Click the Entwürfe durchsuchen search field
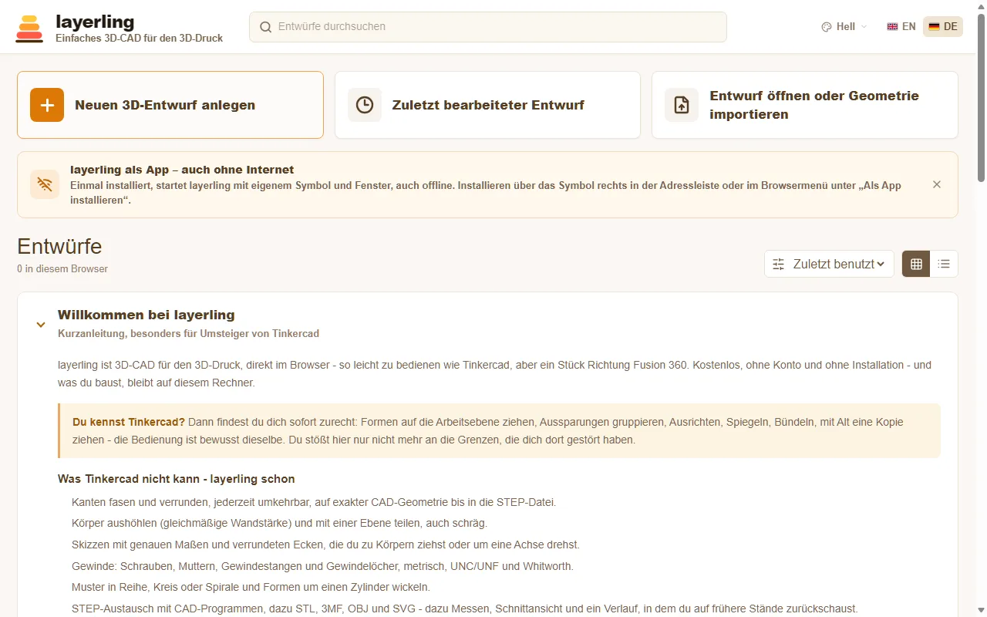Image resolution: width=987 pixels, height=617 pixels. [488, 27]
